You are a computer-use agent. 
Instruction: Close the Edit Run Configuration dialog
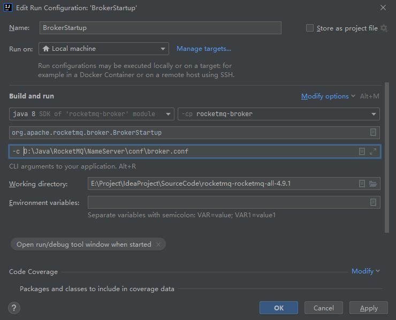(383, 7)
